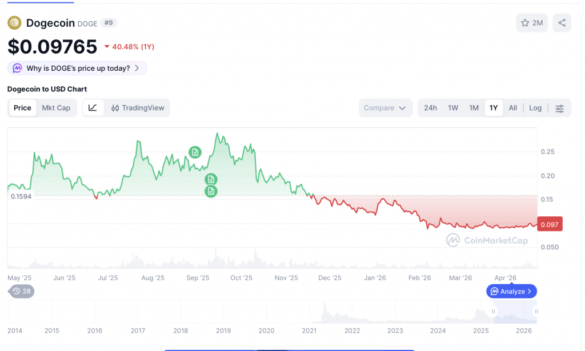Click a green note marker on the chart
This screenshot has width=585, height=351.
click(x=195, y=152)
